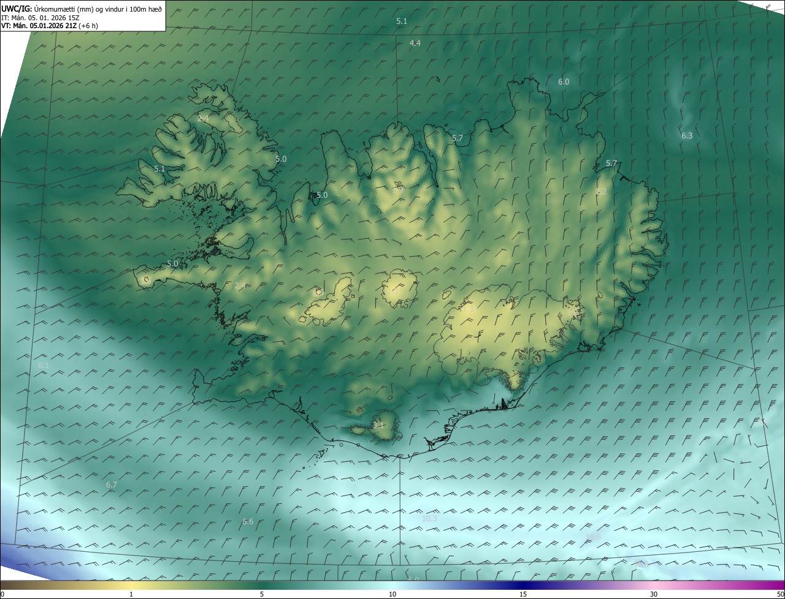Click the 8.1 value label on the map
Viewport: 785px width, 599px height.
point(44,365)
